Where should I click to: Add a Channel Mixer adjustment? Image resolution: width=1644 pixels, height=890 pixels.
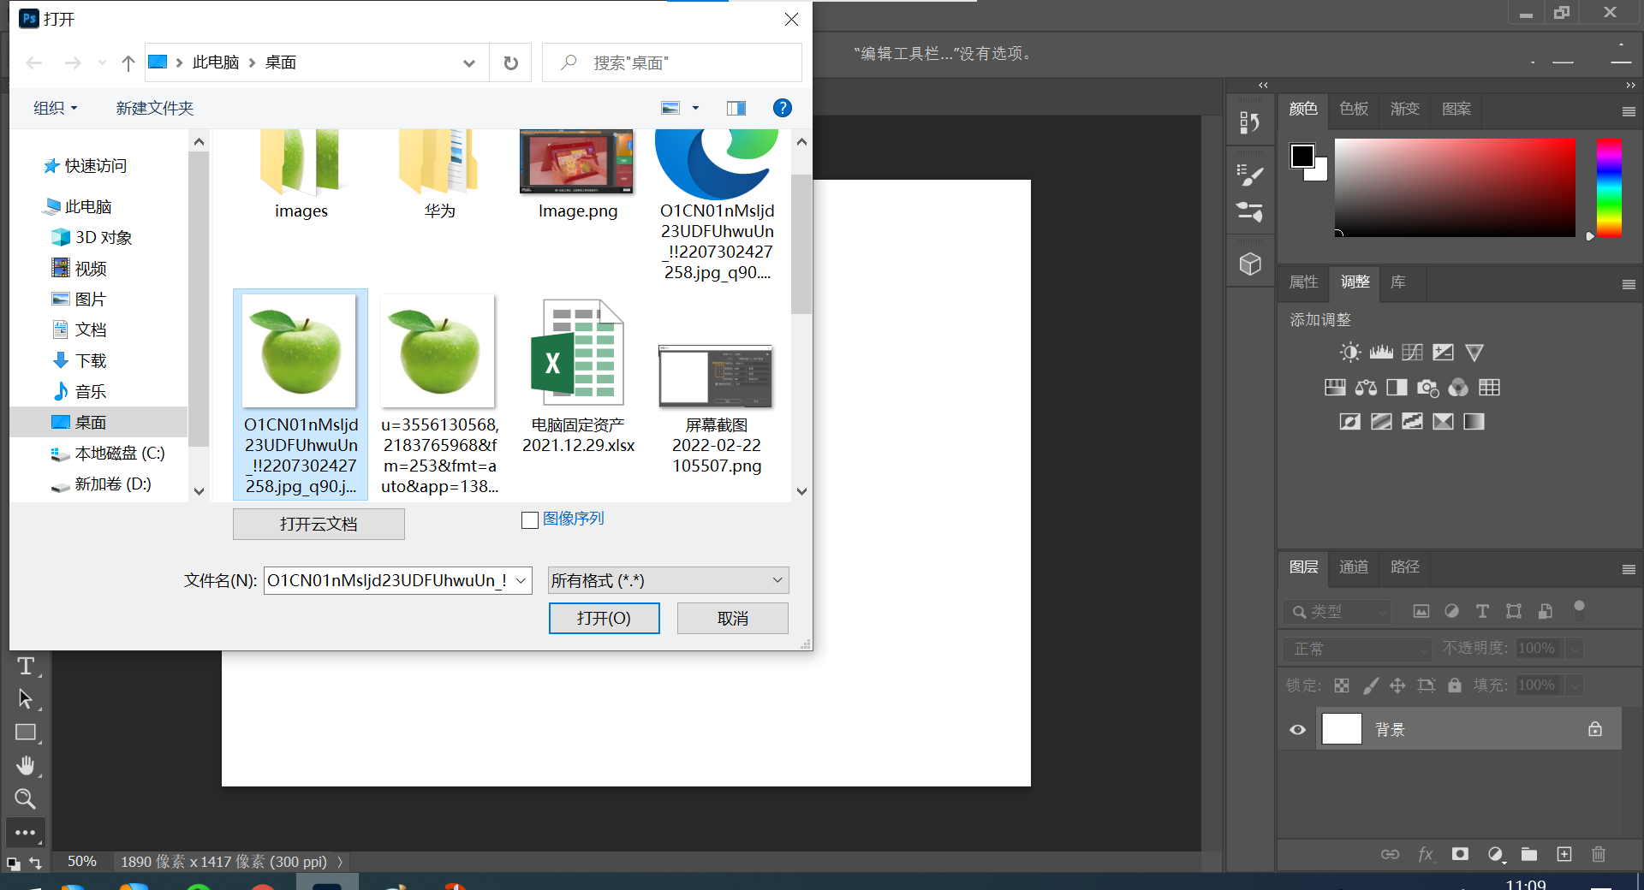(x=1458, y=388)
